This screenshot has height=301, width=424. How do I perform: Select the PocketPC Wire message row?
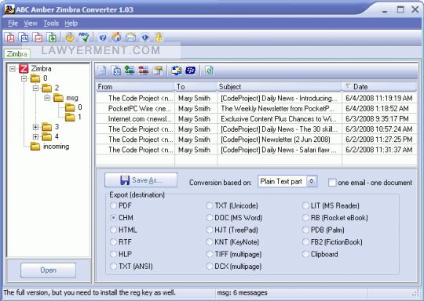(256, 108)
